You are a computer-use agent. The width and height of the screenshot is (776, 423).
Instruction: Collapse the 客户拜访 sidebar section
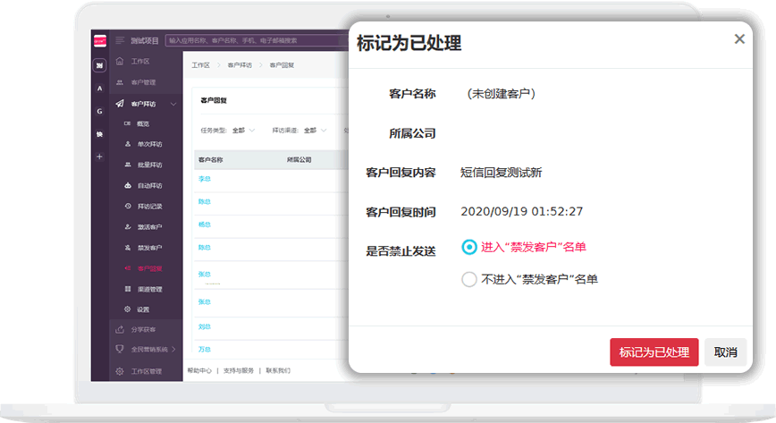173,104
